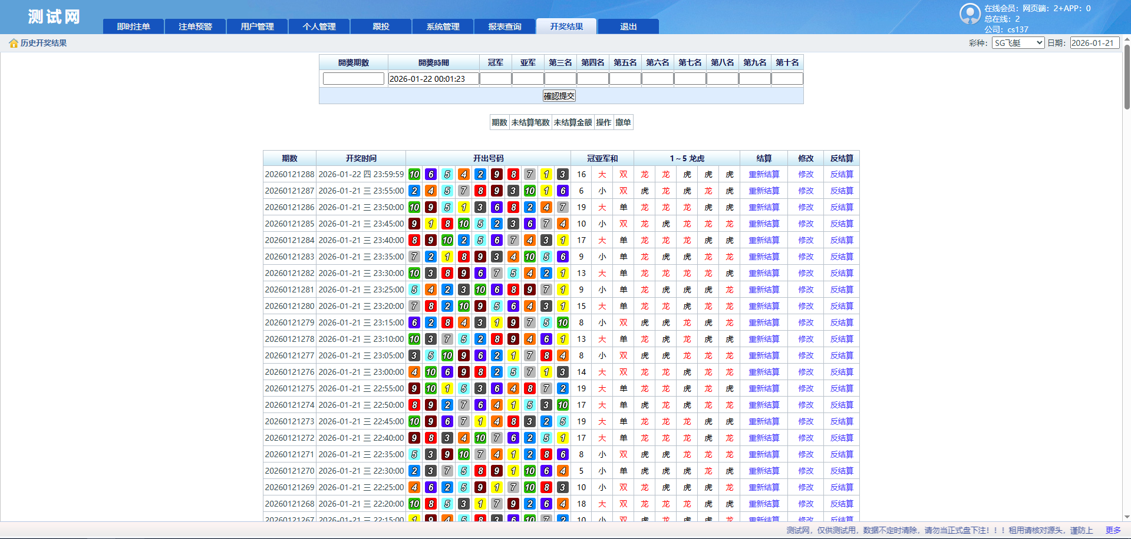
Task: Click the page scrollbar's up arrow
Action: tap(1127, 40)
